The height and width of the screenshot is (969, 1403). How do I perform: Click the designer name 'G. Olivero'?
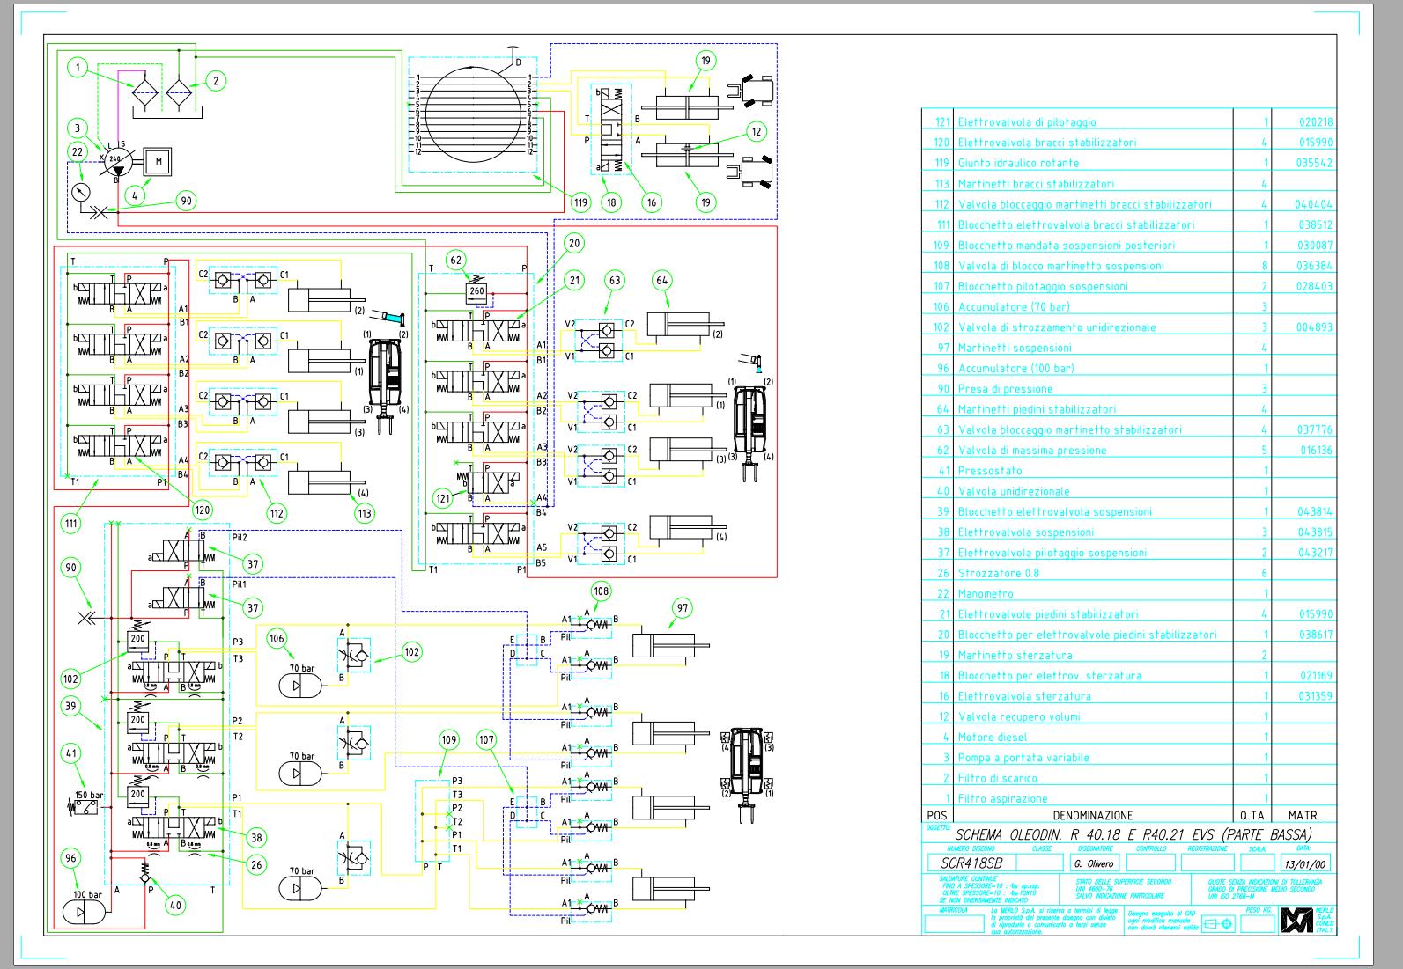coord(1094,863)
